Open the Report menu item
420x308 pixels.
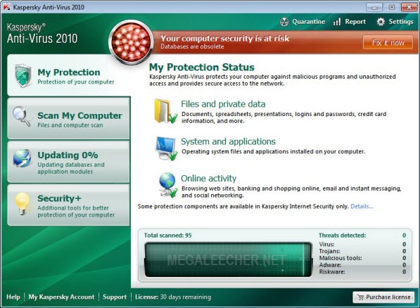point(349,22)
